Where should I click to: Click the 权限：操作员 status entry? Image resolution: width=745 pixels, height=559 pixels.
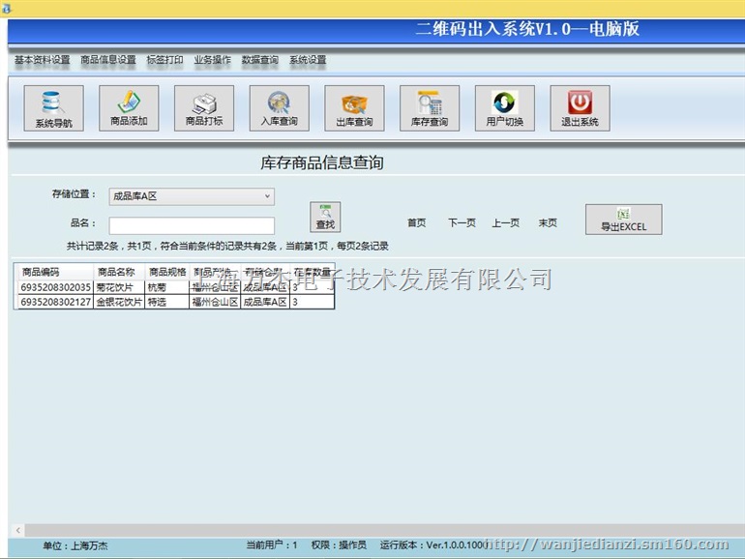point(339,545)
